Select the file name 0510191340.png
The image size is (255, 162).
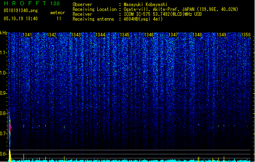21,11
